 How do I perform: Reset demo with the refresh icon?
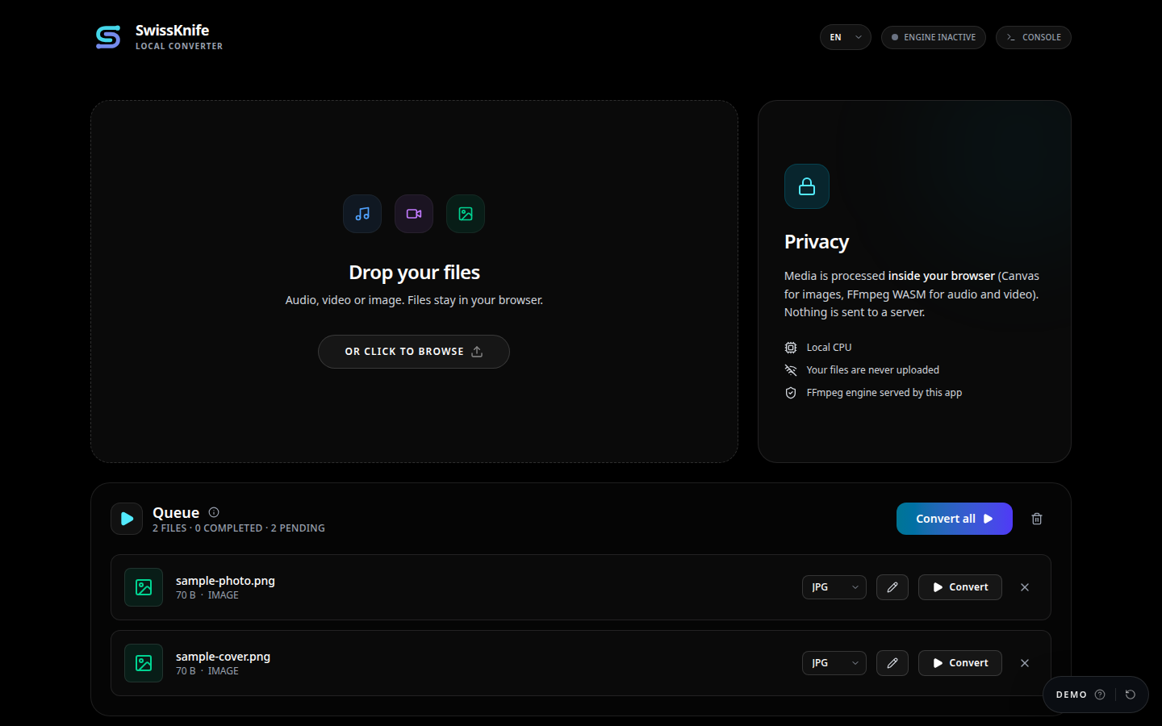pyautogui.click(x=1131, y=695)
